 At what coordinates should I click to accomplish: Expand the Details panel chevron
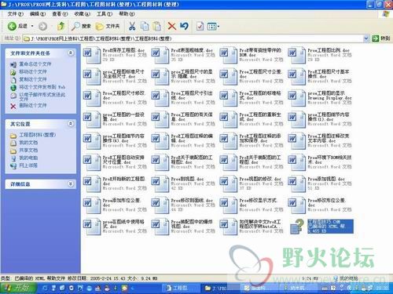[71, 184]
